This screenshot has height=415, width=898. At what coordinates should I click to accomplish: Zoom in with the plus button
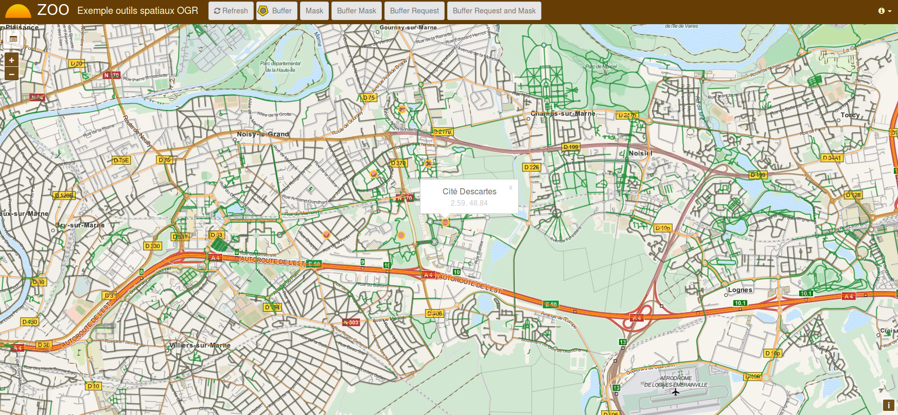point(11,60)
